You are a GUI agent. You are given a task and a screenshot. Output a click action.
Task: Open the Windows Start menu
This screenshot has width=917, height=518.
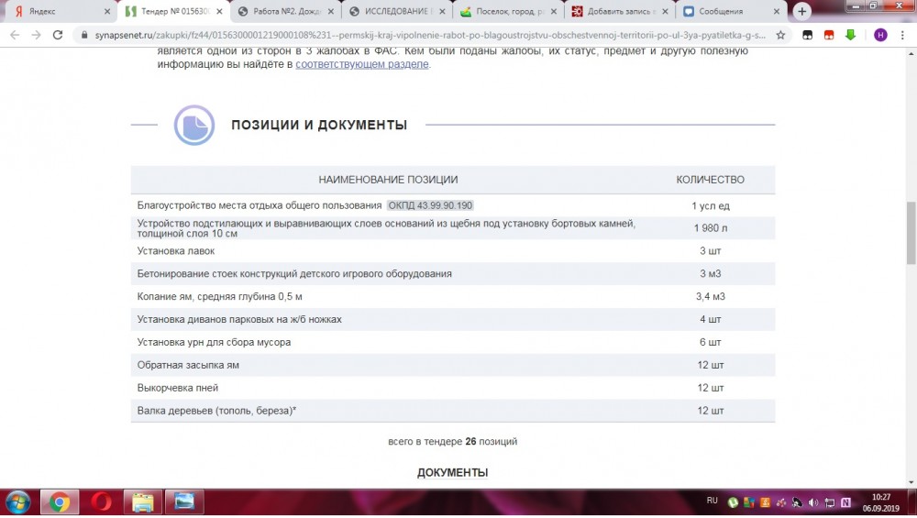coord(18,501)
